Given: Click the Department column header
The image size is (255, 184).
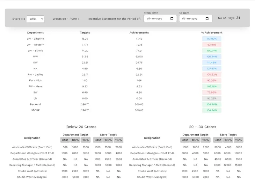Looking at the screenshot, I should [35, 33].
